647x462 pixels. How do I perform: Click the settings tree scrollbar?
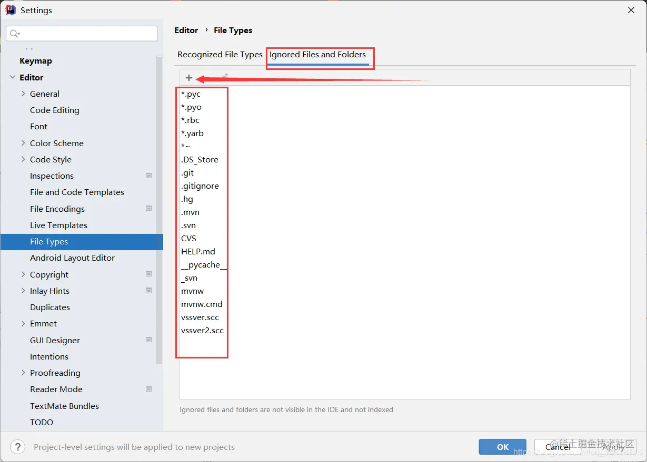[x=160, y=210]
